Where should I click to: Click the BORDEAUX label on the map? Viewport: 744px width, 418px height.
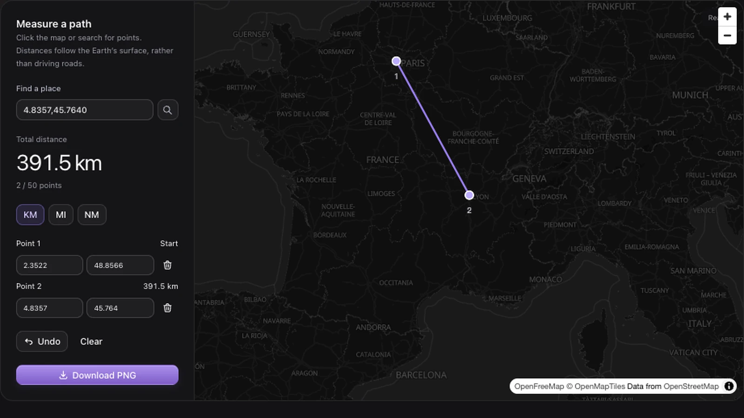(x=330, y=235)
